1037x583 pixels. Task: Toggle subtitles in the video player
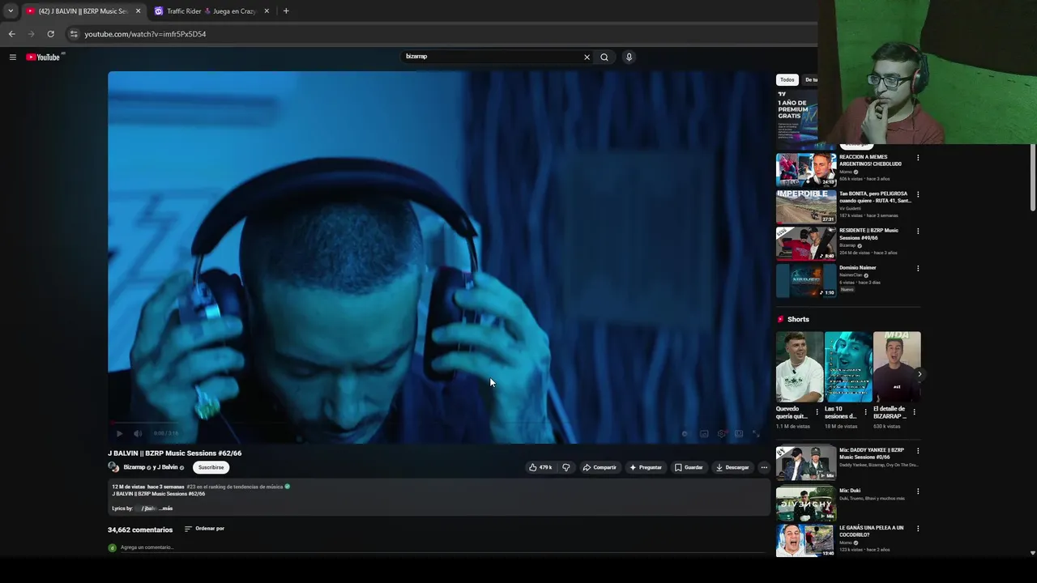(x=704, y=433)
